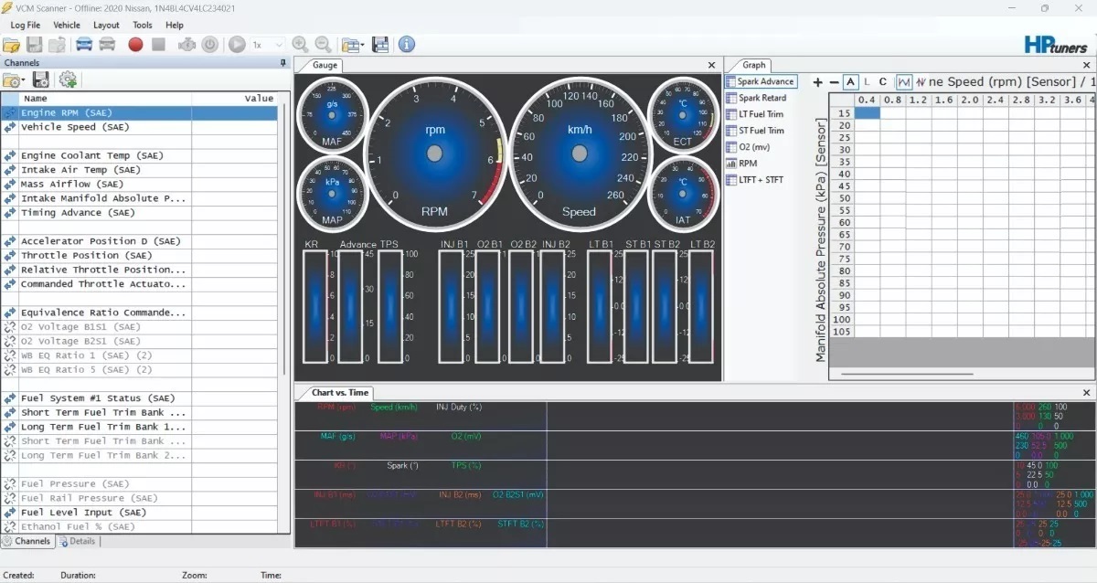Open the Help menu

click(x=174, y=26)
